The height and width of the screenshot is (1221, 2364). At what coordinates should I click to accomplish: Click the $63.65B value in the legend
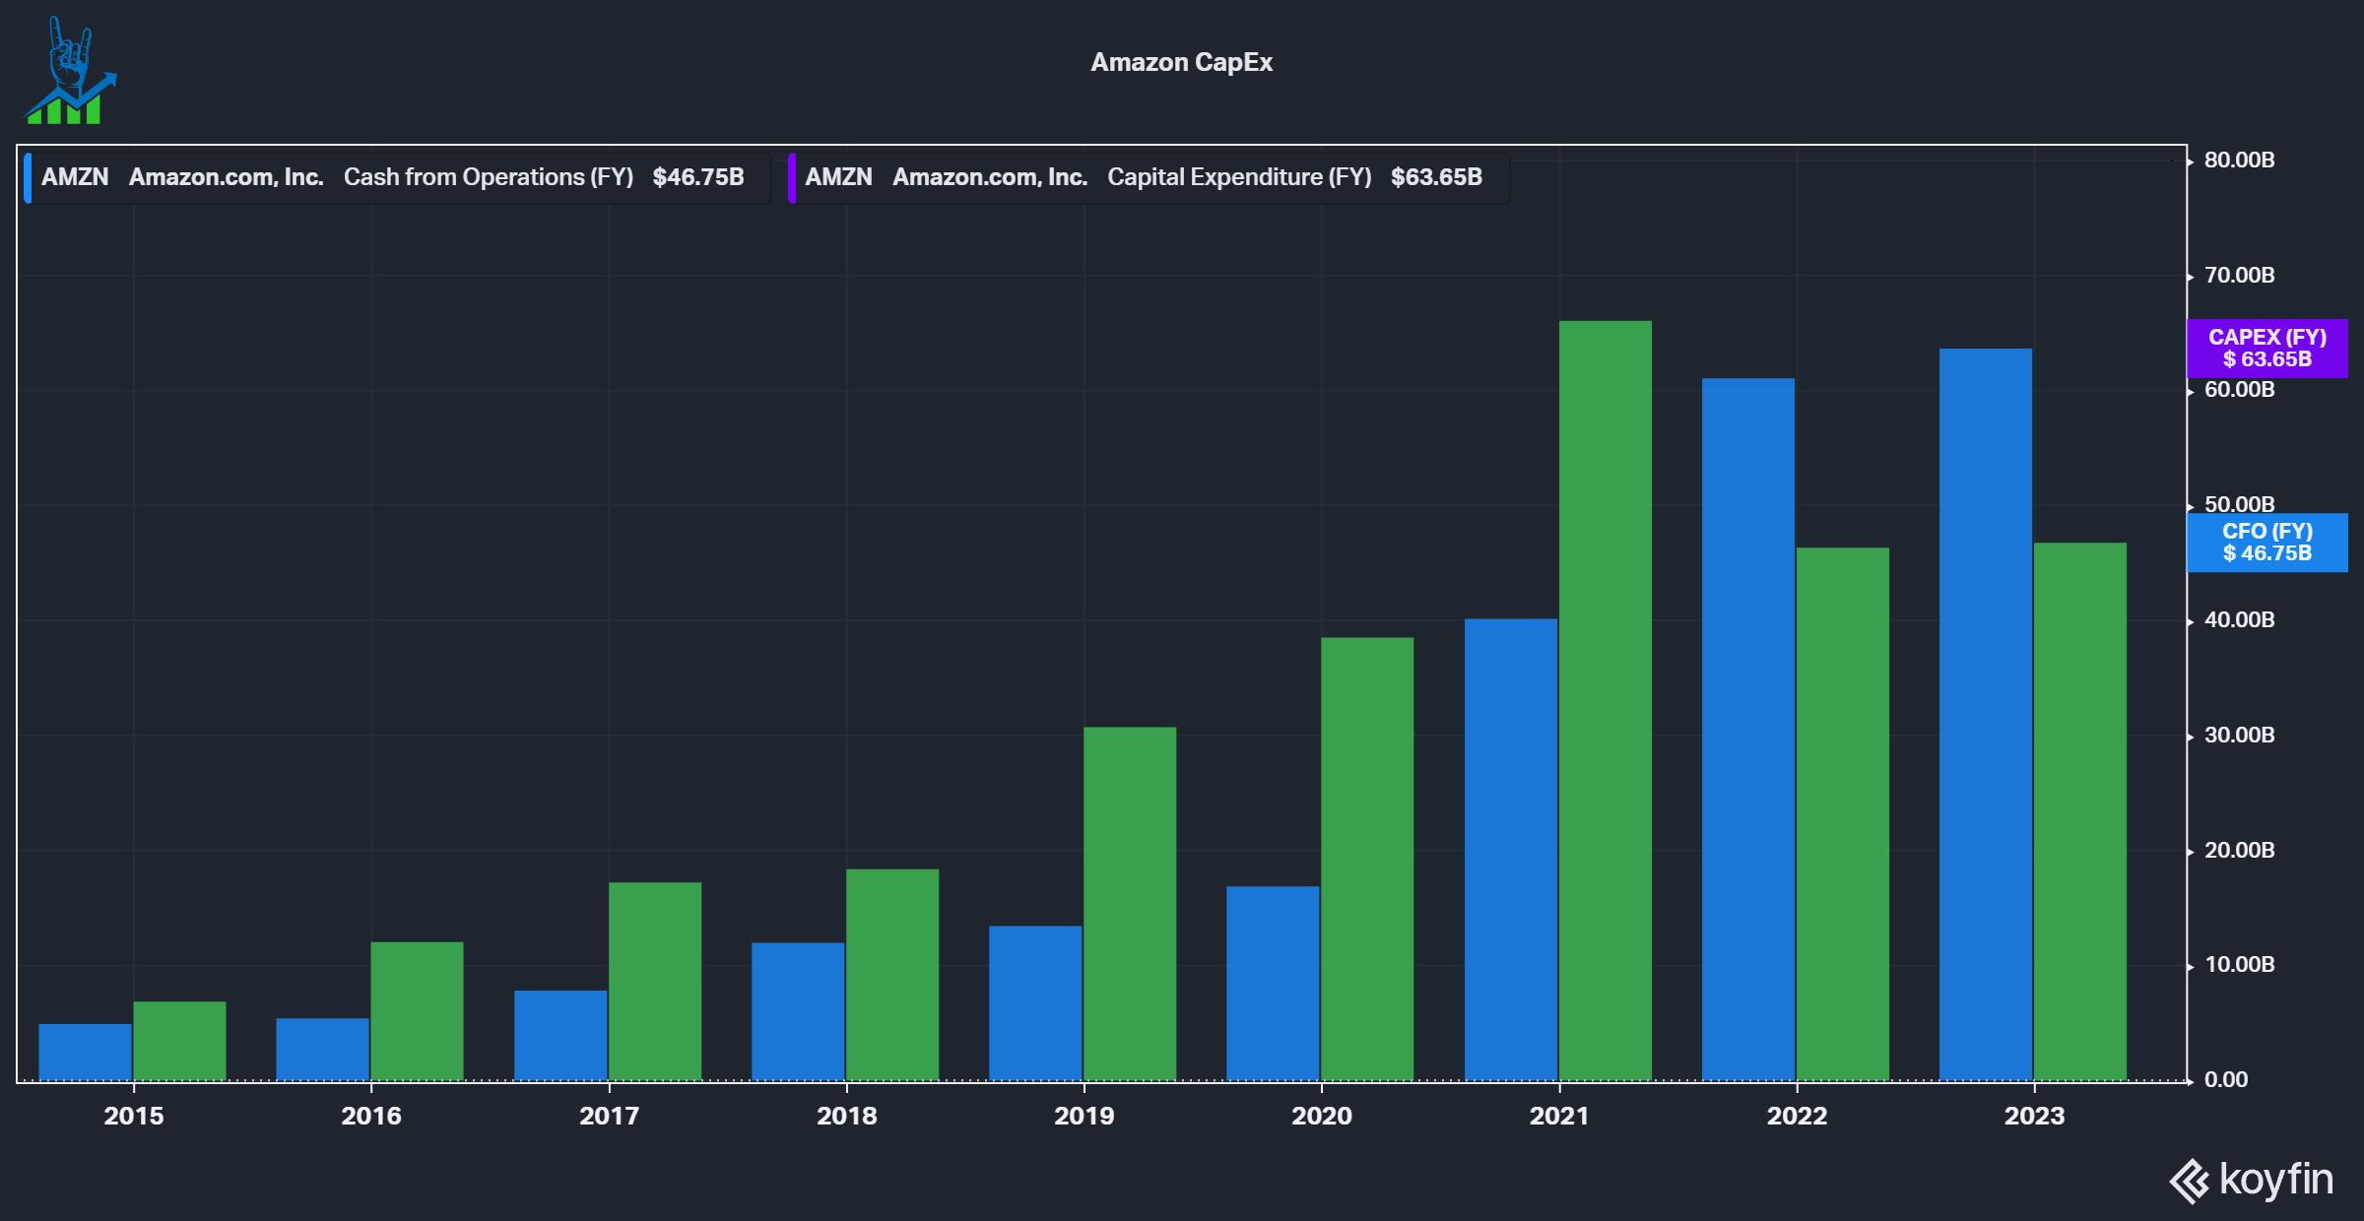click(1436, 178)
